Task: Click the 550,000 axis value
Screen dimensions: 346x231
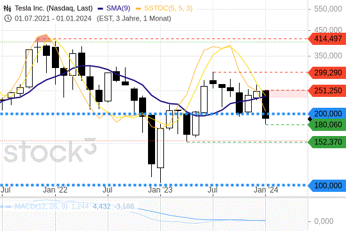Action: [328, 9]
